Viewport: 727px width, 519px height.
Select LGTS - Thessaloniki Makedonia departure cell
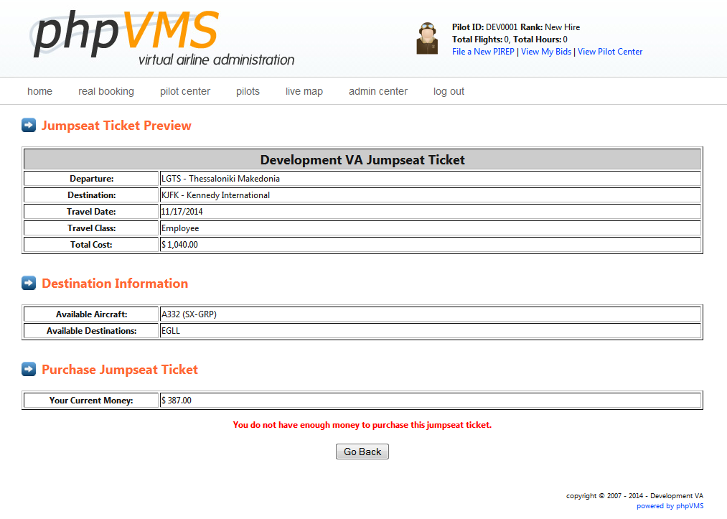click(430, 179)
